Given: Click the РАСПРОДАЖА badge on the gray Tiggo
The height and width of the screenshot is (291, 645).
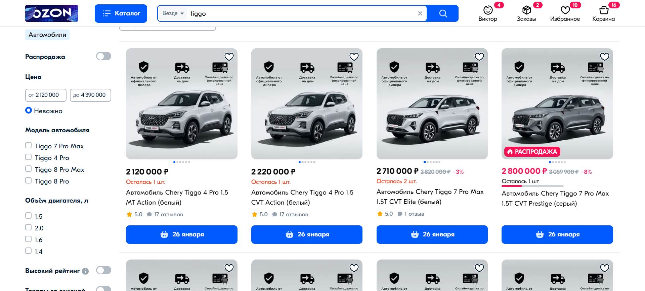Looking at the screenshot, I should point(532,152).
